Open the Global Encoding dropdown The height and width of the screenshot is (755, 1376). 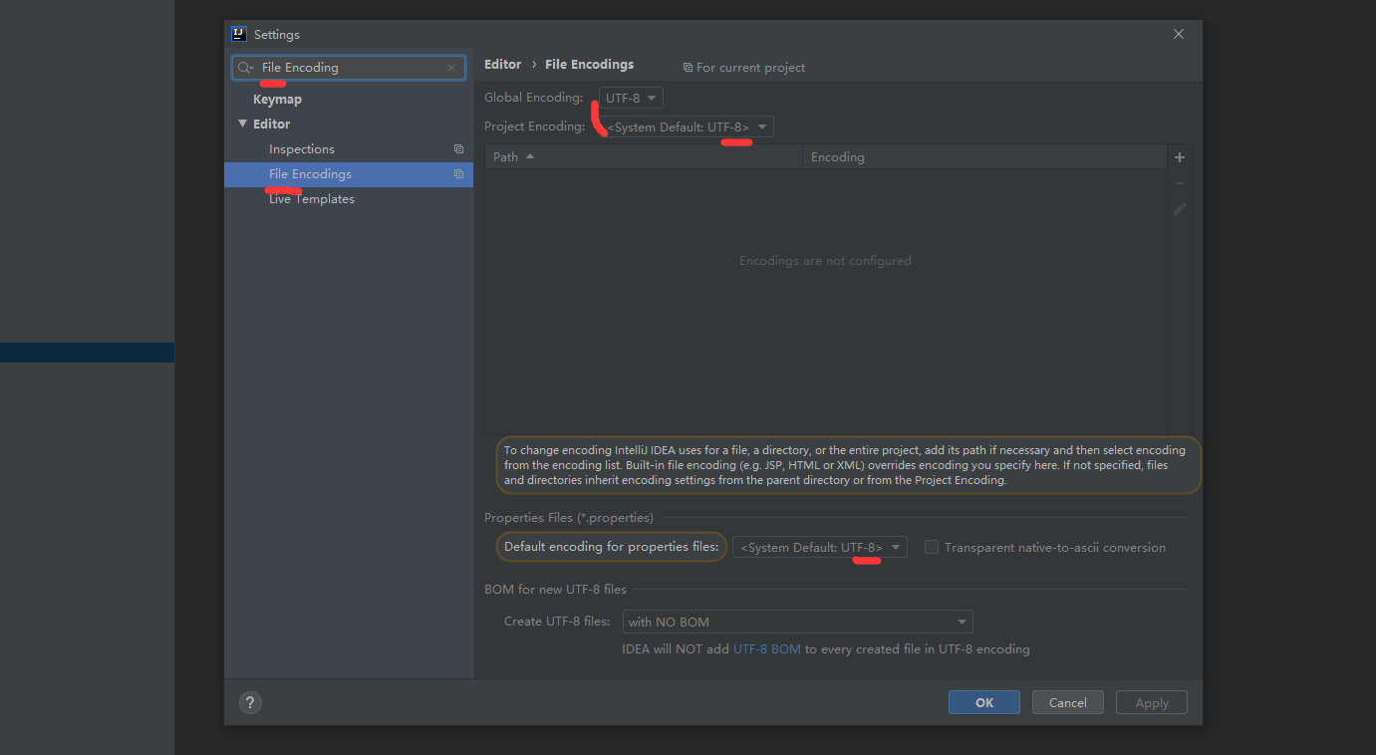(x=631, y=98)
